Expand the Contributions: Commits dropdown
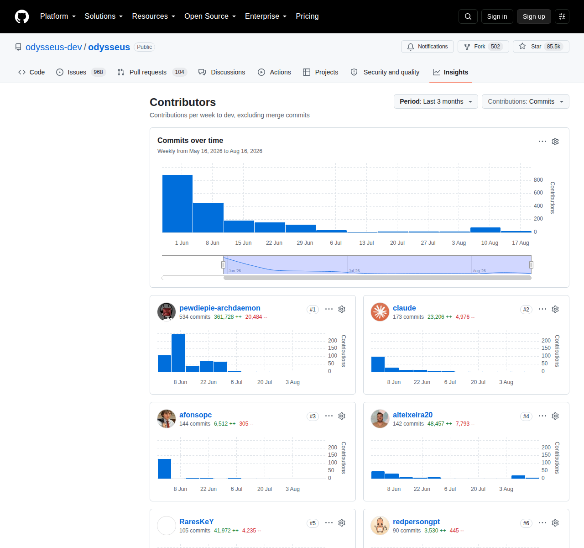Image resolution: width=584 pixels, height=548 pixels. pos(526,101)
